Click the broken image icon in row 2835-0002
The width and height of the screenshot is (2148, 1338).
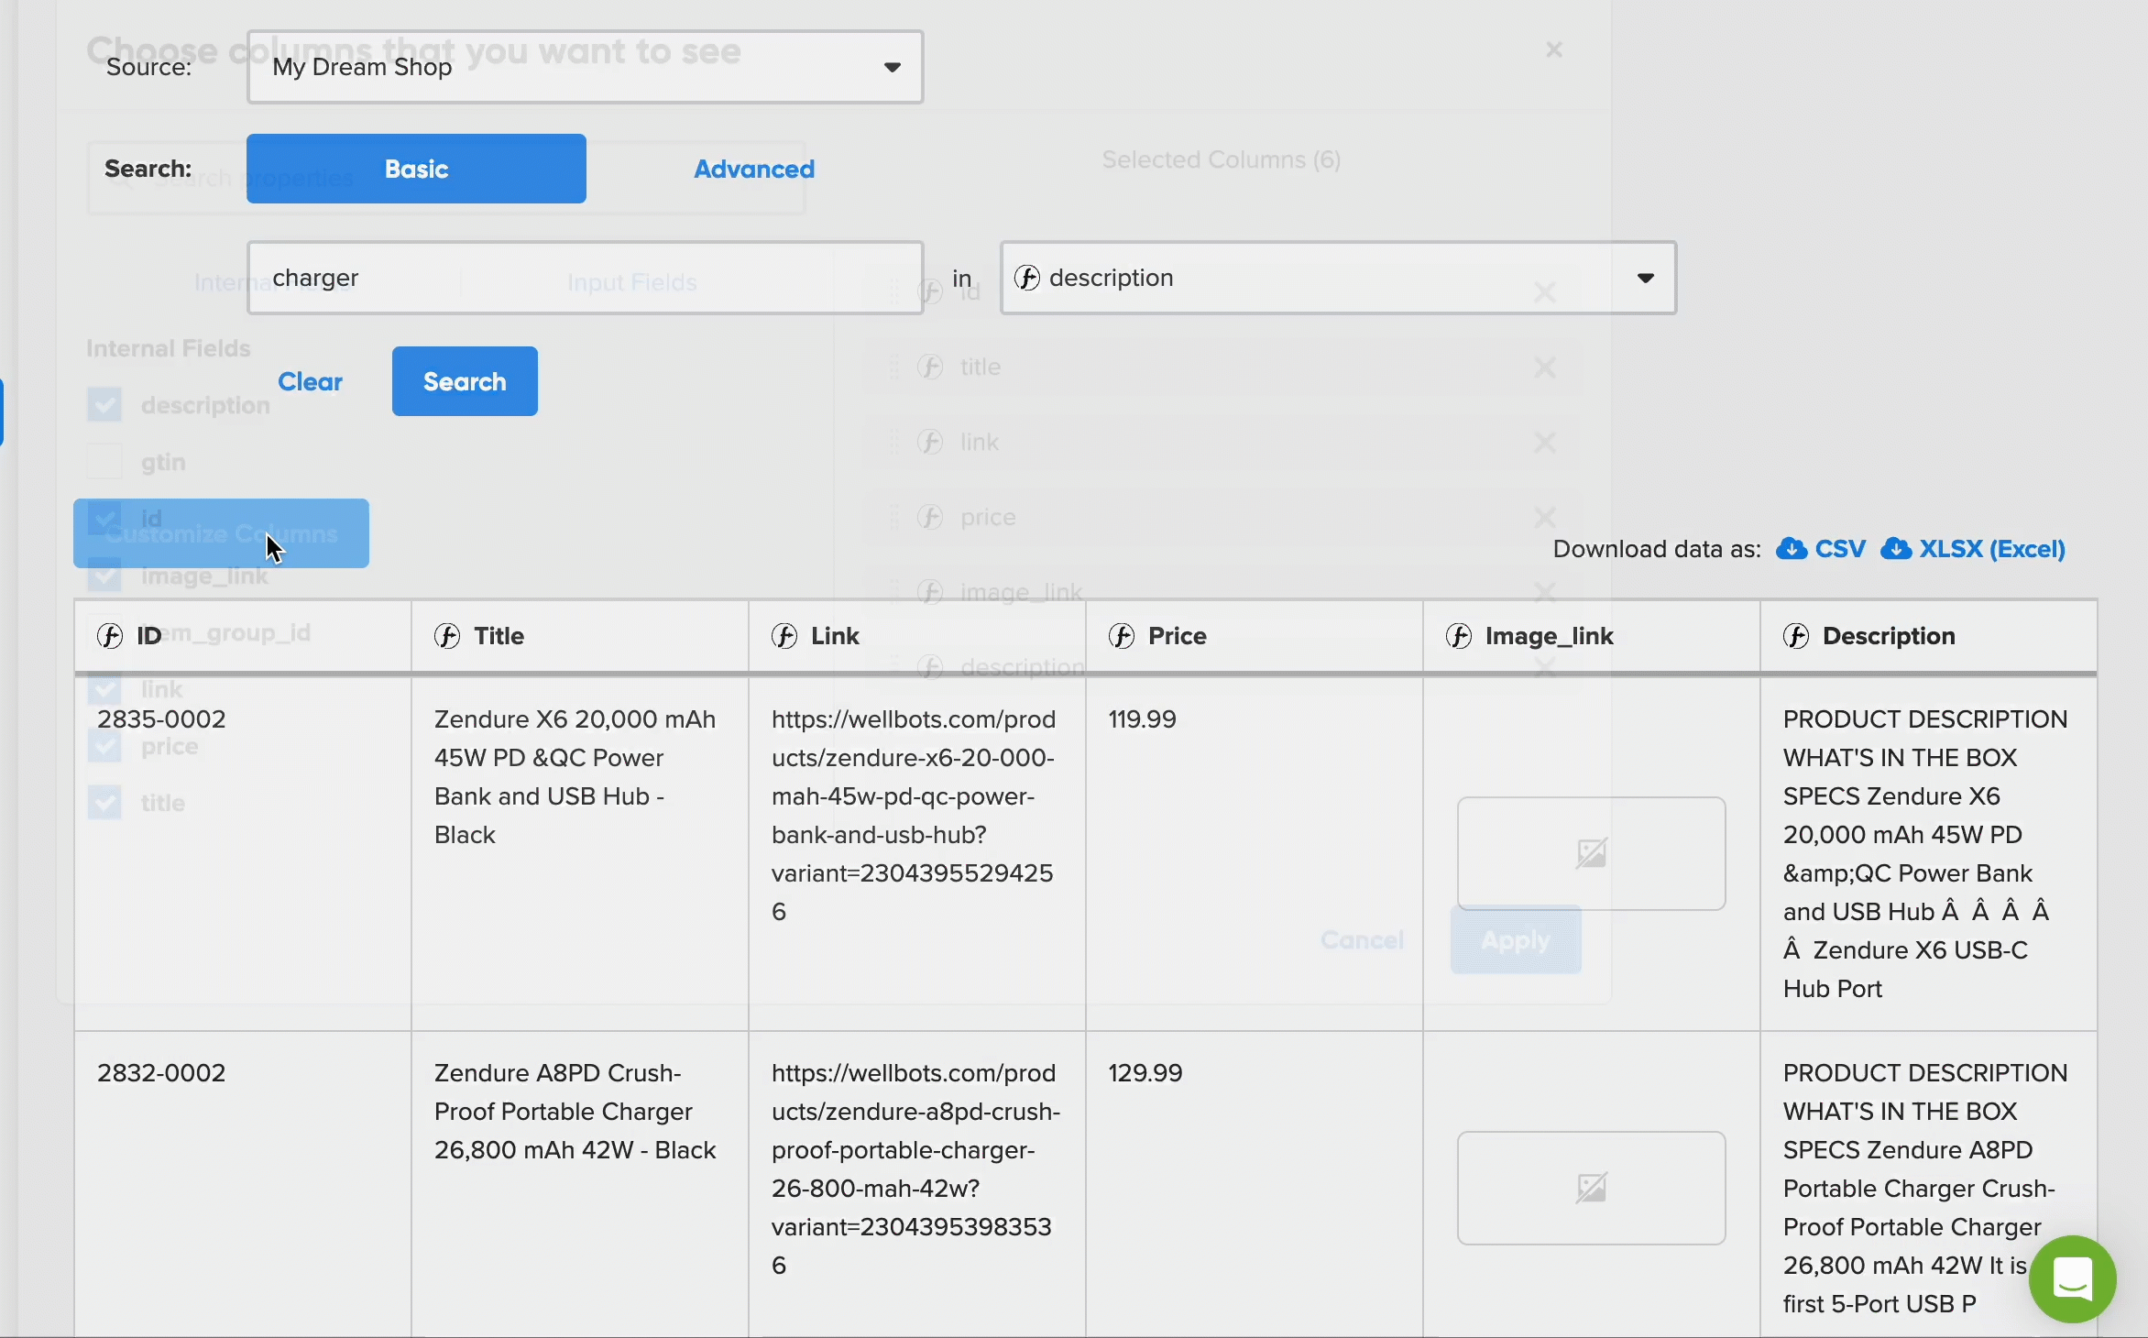[1592, 853]
